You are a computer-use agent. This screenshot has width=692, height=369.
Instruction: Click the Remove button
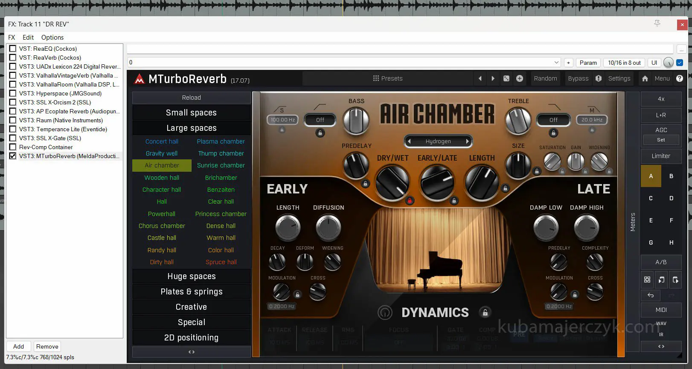(47, 346)
